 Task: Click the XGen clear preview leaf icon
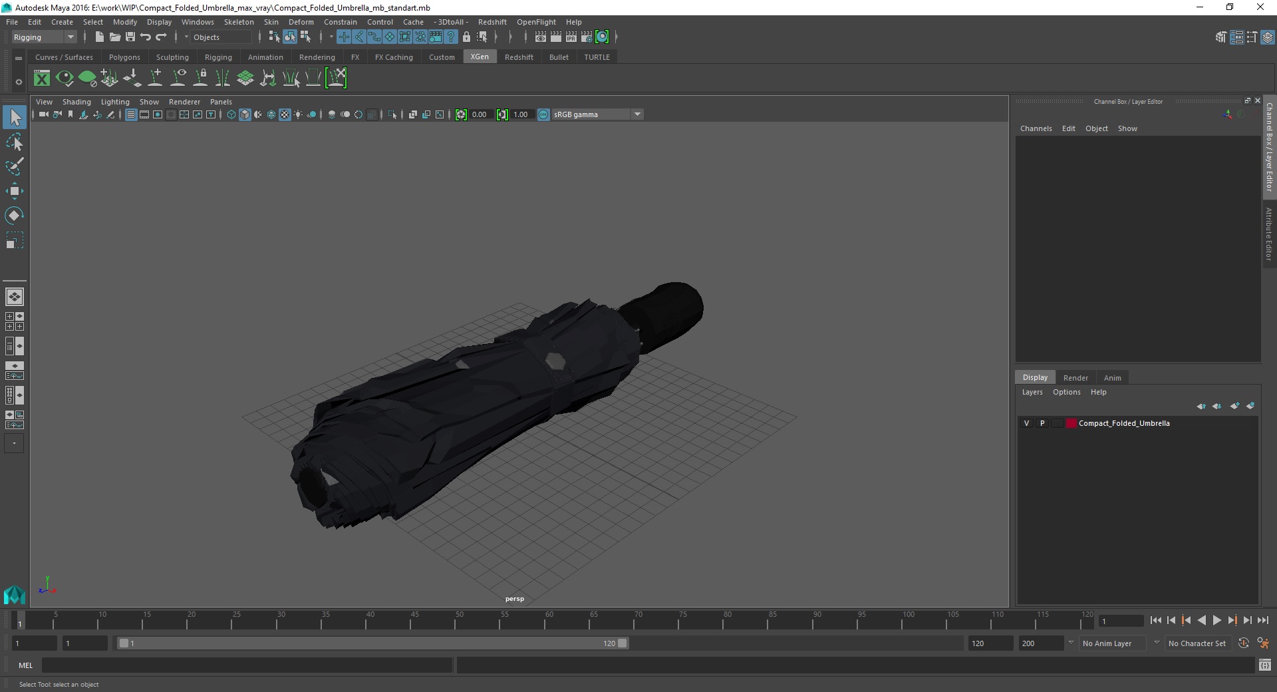[x=87, y=79]
